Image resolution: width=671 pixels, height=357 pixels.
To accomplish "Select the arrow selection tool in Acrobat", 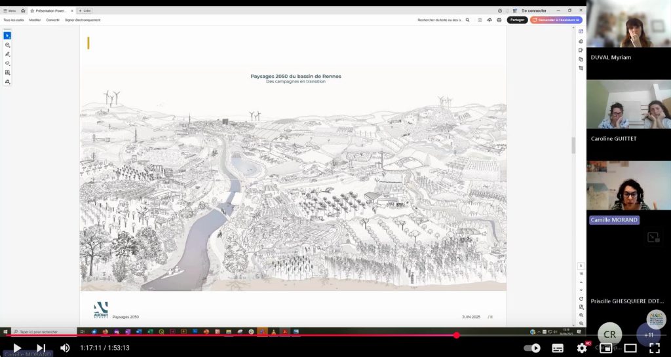I will [7, 35].
